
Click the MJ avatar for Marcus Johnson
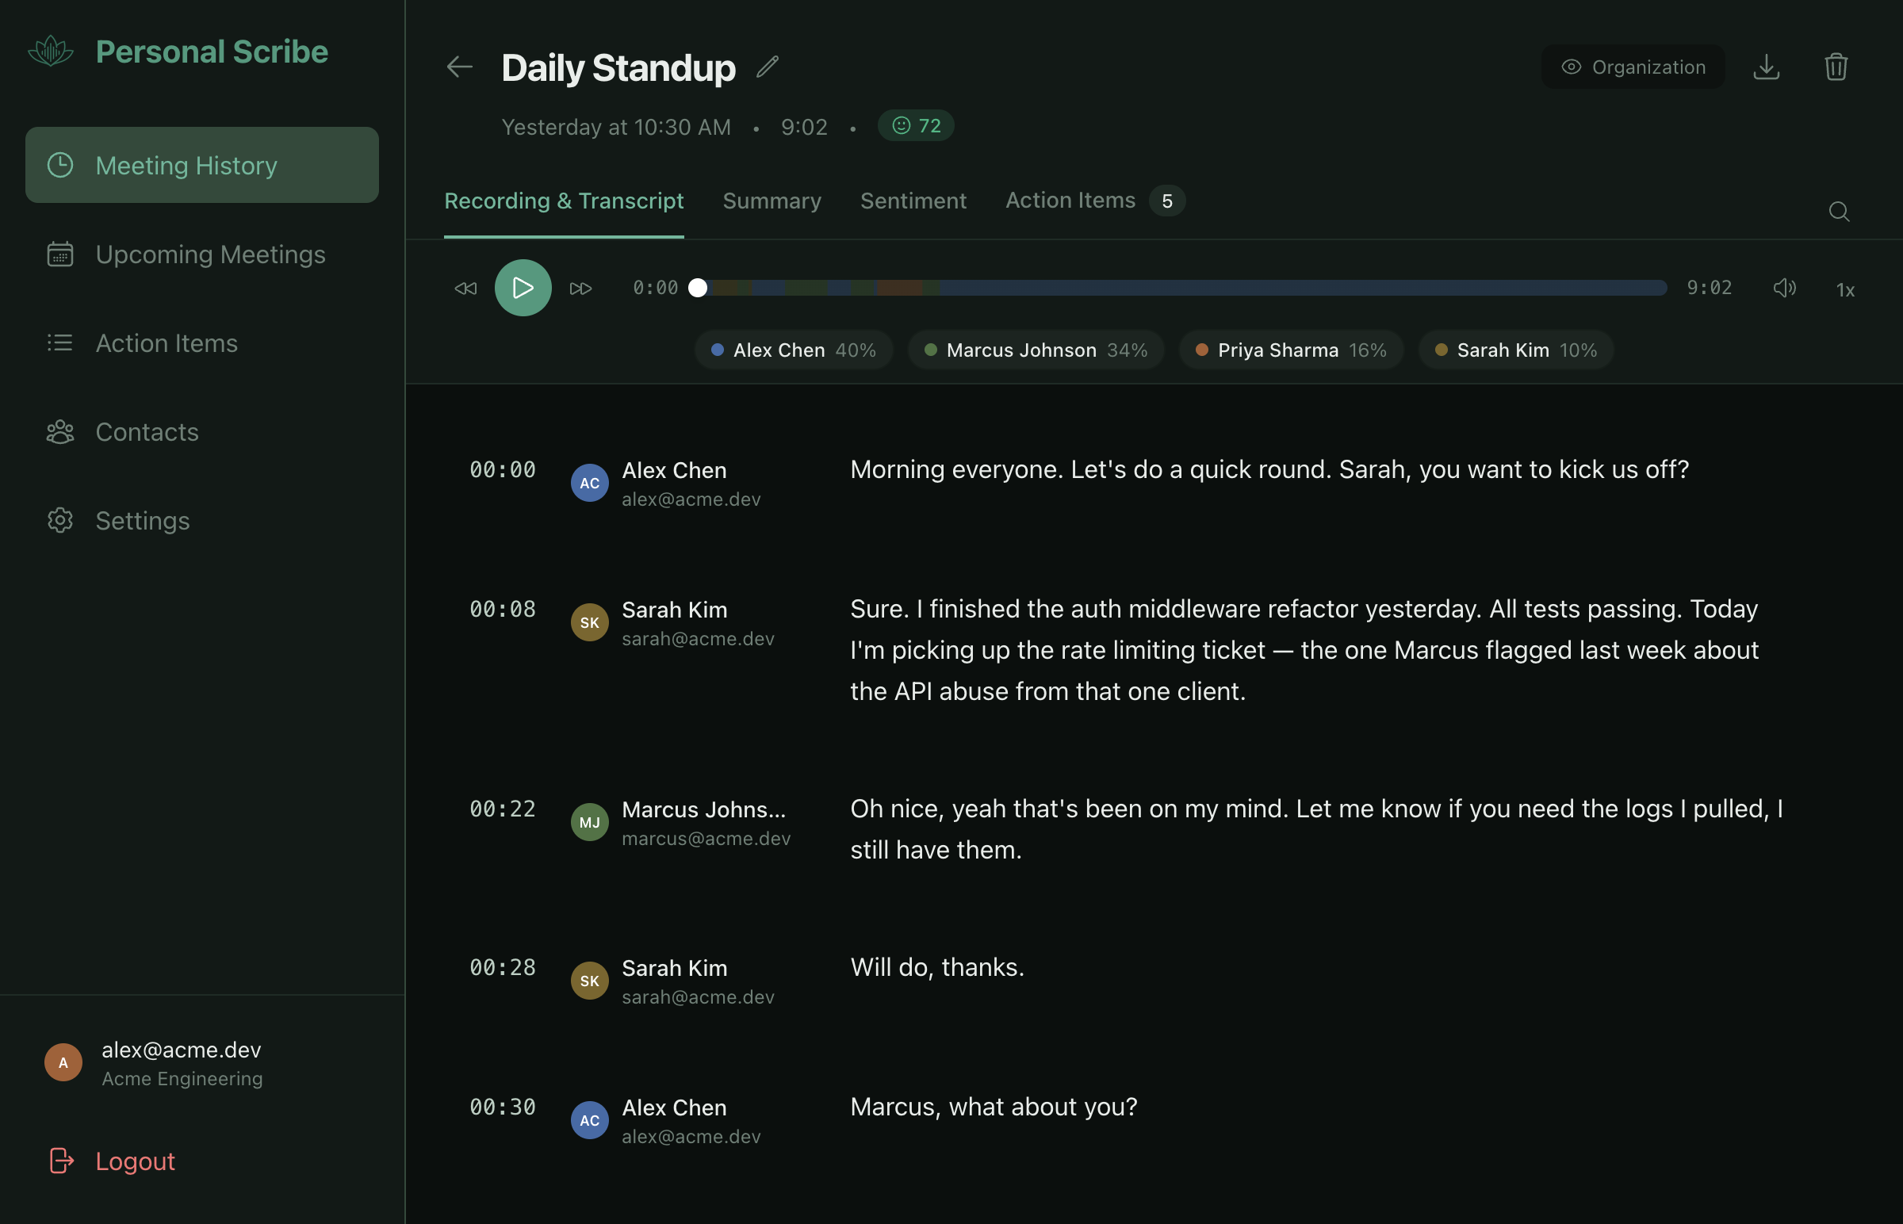(590, 822)
